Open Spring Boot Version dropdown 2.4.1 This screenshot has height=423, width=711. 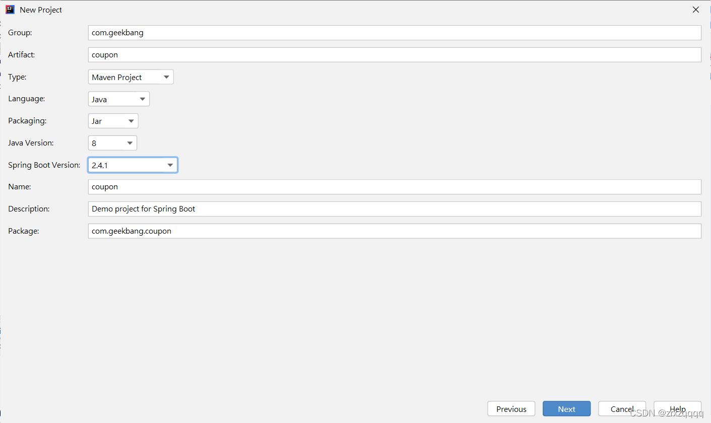pyautogui.click(x=133, y=165)
